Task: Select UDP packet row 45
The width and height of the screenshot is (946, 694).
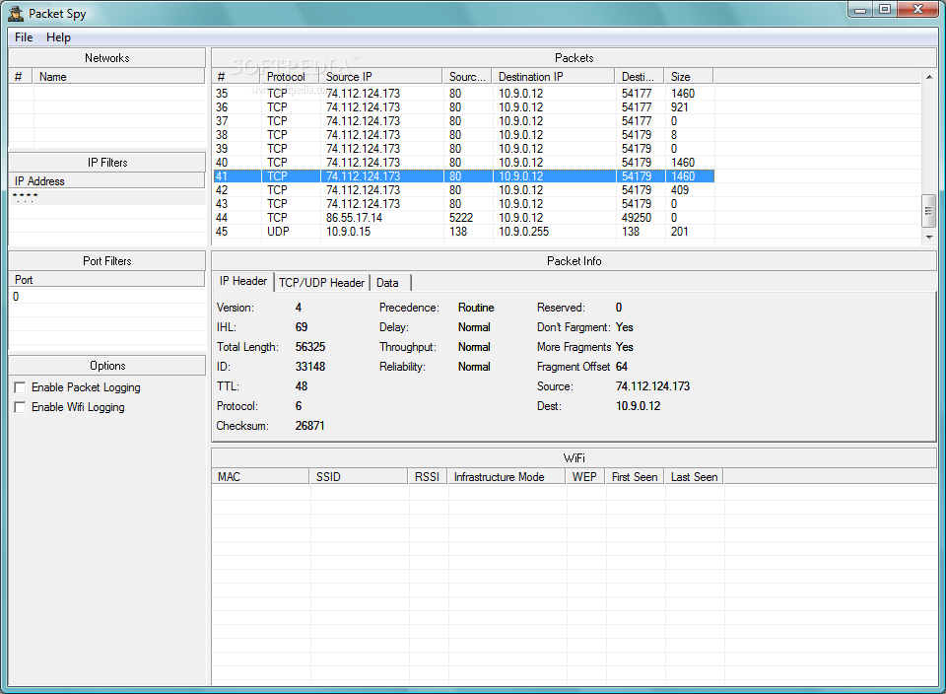Action: (x=463, y=232)
